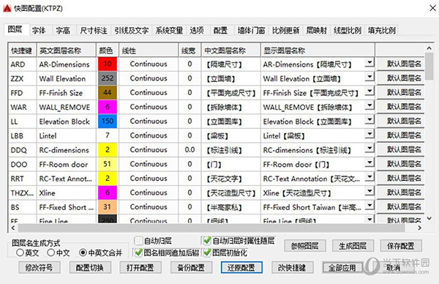439x284 pixels.
Task: Pick orange color 31 swatch for FF-Fixed Short
Action: [x=108, y=206]
